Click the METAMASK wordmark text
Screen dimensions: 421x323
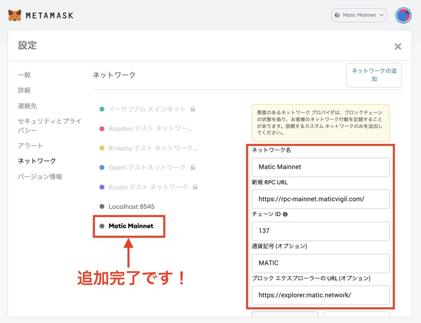(50, 16)
